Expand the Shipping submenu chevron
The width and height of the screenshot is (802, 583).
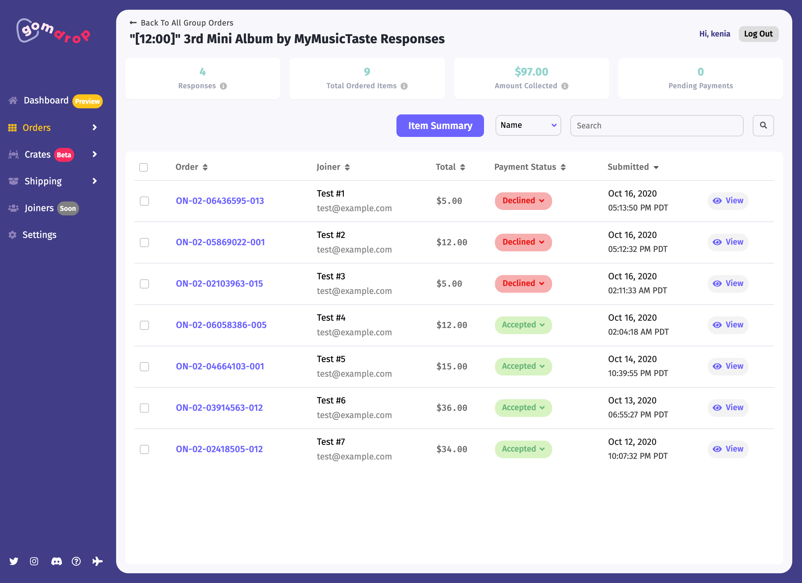click(x=95, y=181)
